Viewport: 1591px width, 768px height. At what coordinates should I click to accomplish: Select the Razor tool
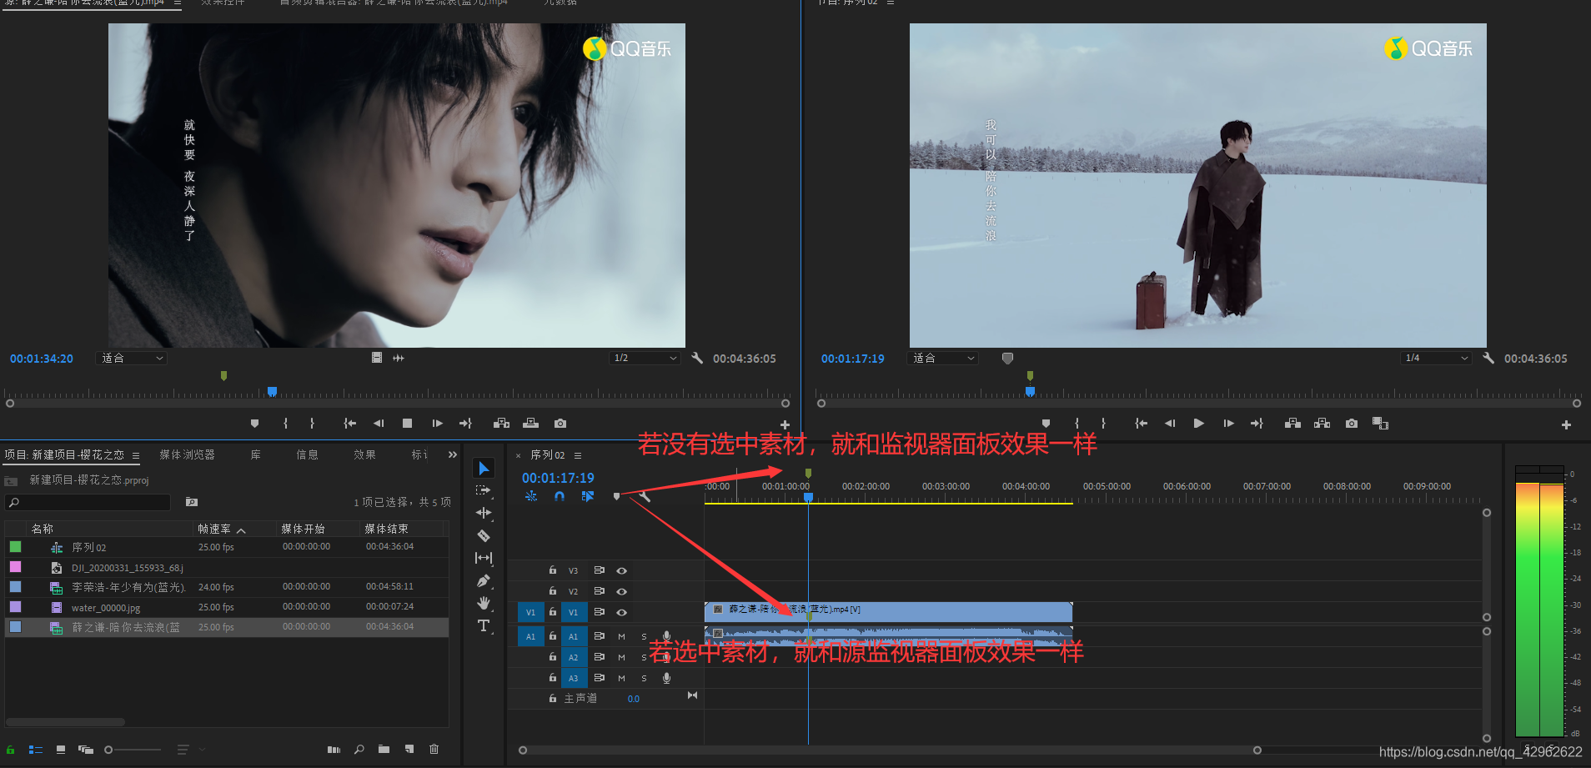click(484, 535)
